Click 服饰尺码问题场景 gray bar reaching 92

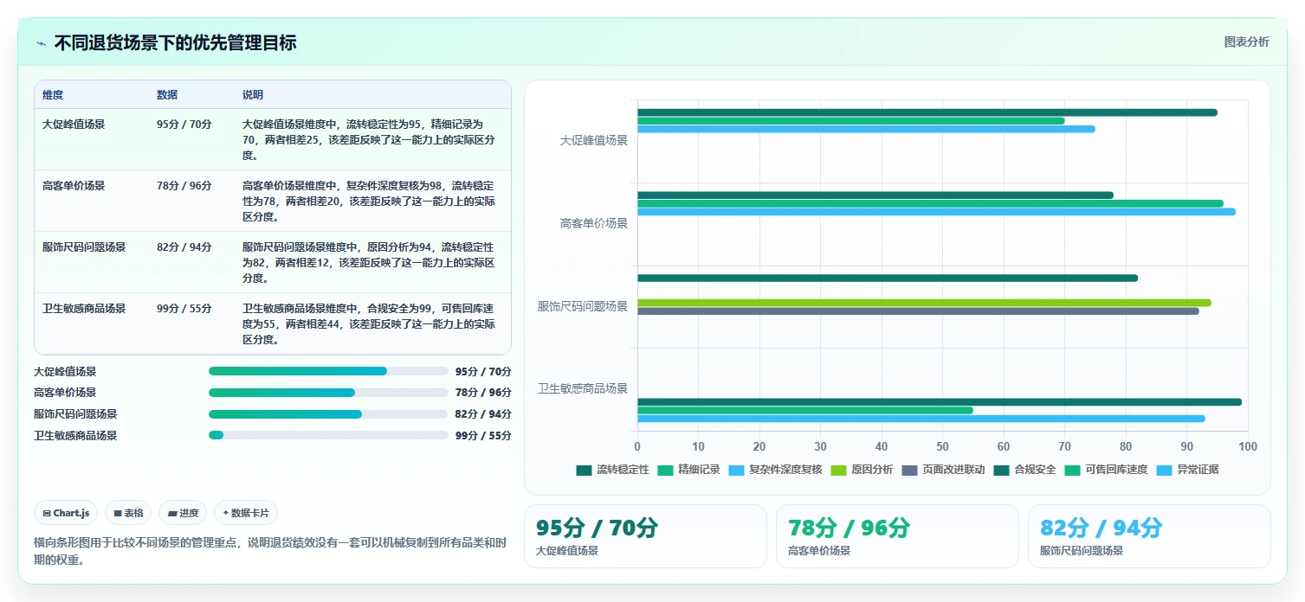(x=918, y=311)
